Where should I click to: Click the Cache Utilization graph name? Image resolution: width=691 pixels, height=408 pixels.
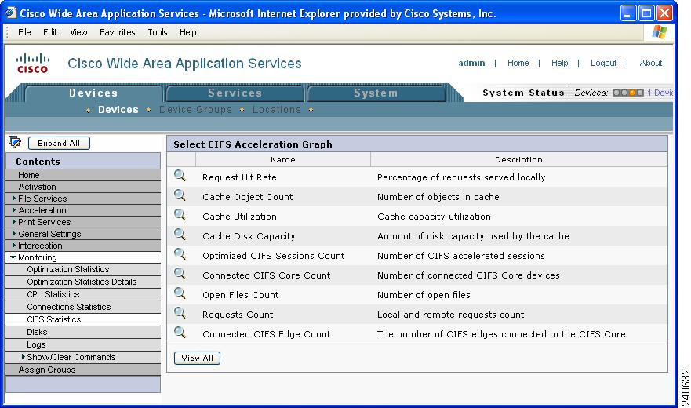[x=239, y=217]
